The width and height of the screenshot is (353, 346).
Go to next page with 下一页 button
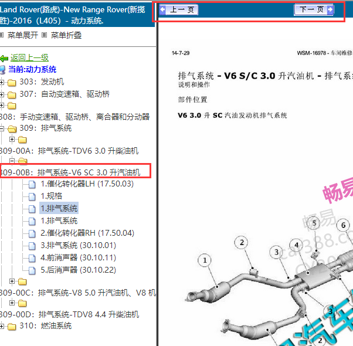click(314, 10)
